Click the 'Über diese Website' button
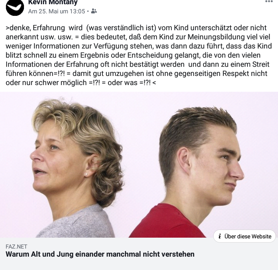 [245, 236]
